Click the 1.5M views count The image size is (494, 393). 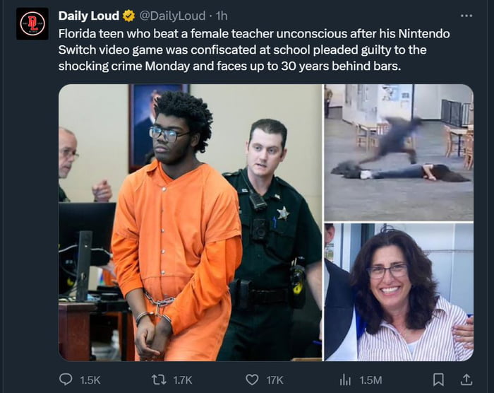370,380
